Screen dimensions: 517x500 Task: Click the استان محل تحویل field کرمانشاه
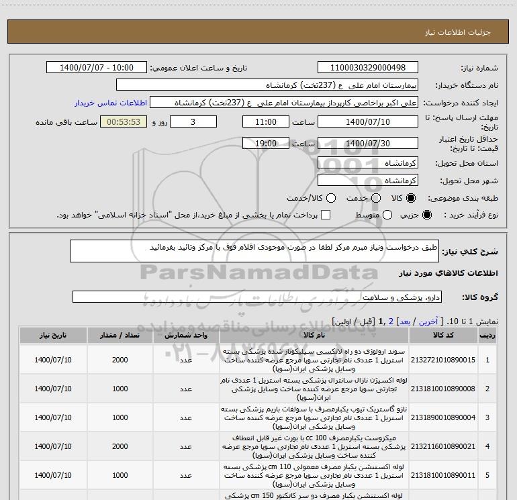click(x=368, y=162)
